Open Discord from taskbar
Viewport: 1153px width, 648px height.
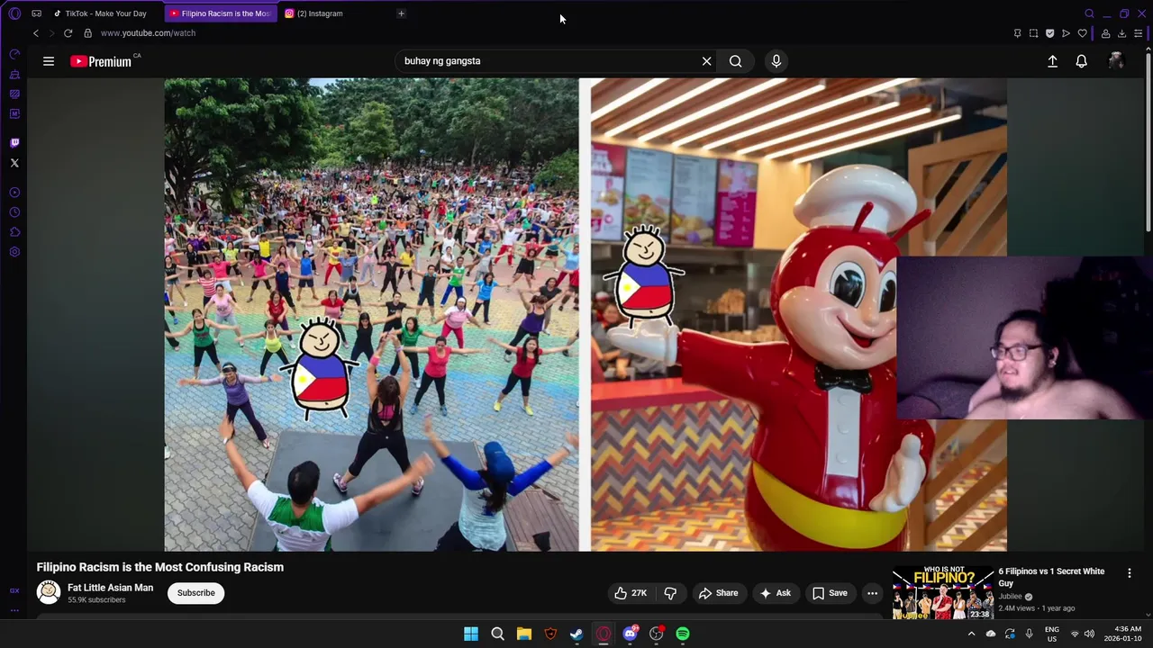click(630, 634)
